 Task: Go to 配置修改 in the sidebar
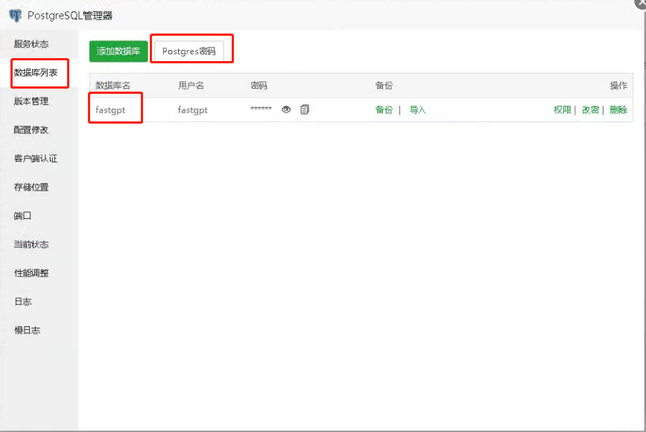[31, 130]
